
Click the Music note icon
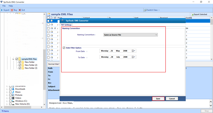(13, 92)
